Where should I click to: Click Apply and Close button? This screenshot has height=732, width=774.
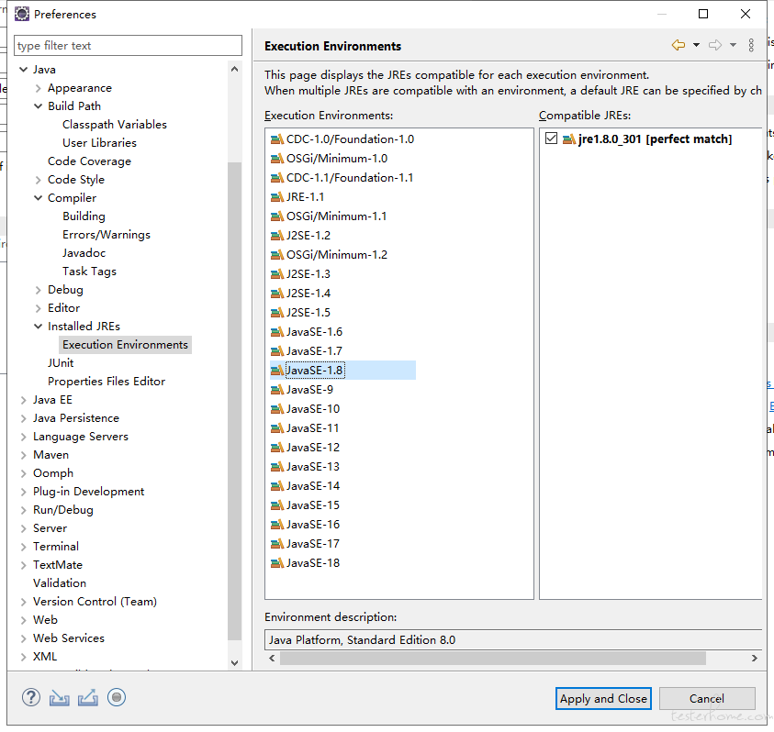(x=603, y=698)
